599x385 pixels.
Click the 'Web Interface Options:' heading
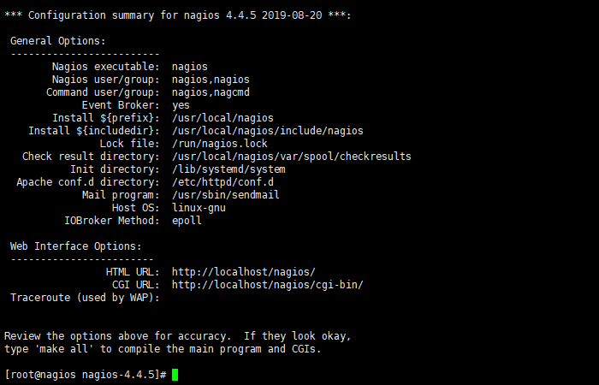click(76, 246)
